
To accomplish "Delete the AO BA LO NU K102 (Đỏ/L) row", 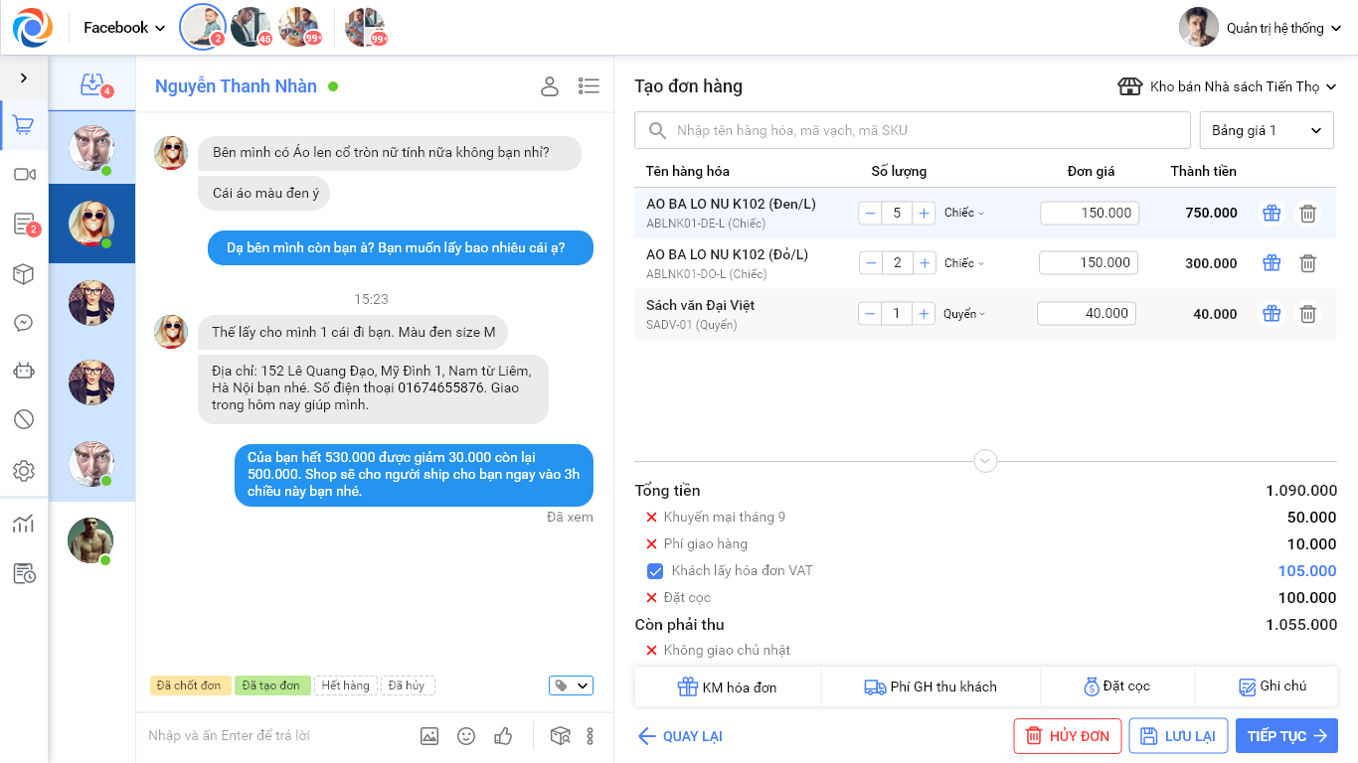I will (1308, 263).
